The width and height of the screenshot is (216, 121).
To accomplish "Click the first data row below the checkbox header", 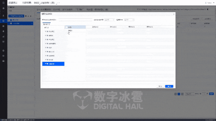I will pyautogui.click(x=75, y=31).
